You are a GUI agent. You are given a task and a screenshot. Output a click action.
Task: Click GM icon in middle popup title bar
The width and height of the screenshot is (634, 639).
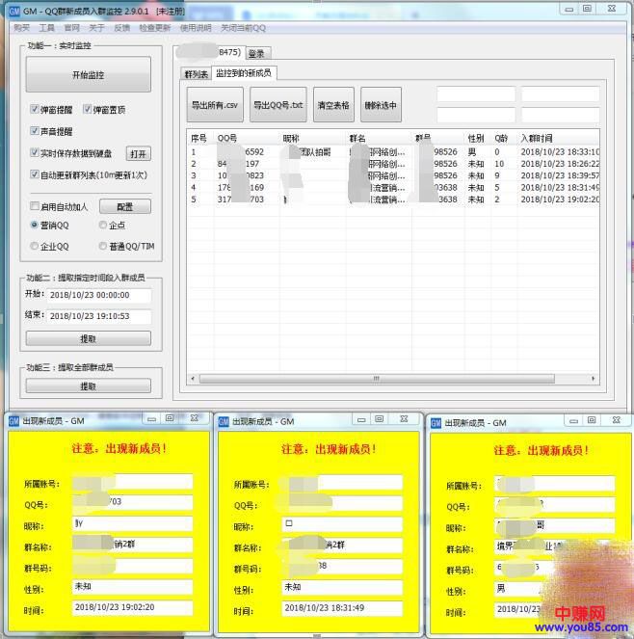tap(224, 422)
